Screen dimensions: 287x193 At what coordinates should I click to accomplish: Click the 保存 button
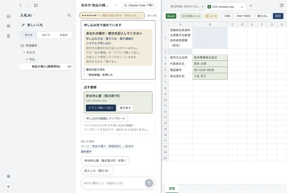[x=278, y=16]
